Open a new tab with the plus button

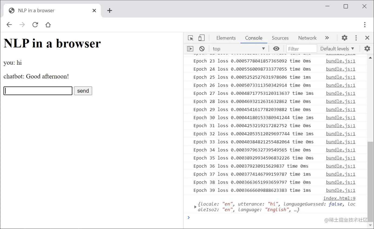pos(109,11)
